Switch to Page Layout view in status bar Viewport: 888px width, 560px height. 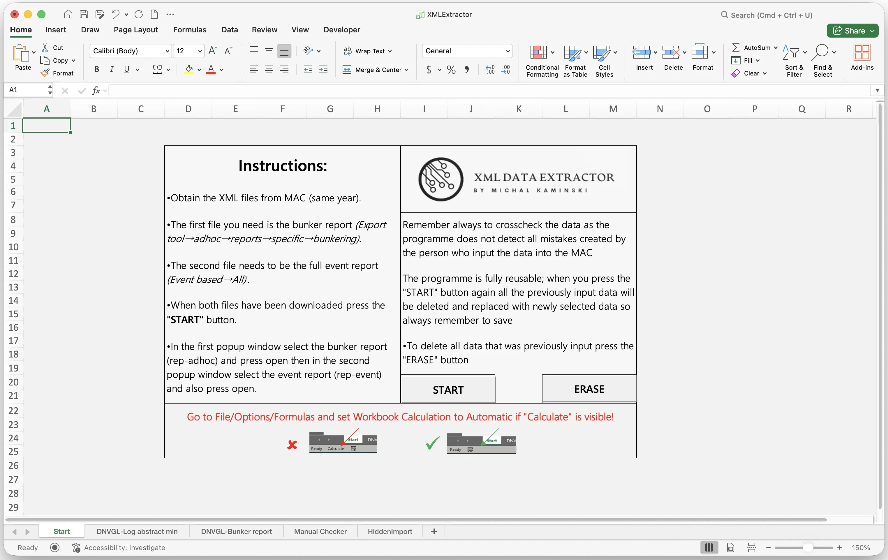[x=730, y=547]
